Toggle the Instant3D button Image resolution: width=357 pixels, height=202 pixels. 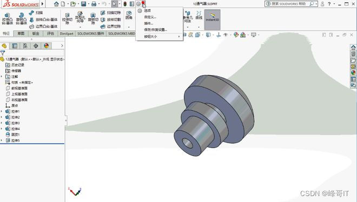212,19
